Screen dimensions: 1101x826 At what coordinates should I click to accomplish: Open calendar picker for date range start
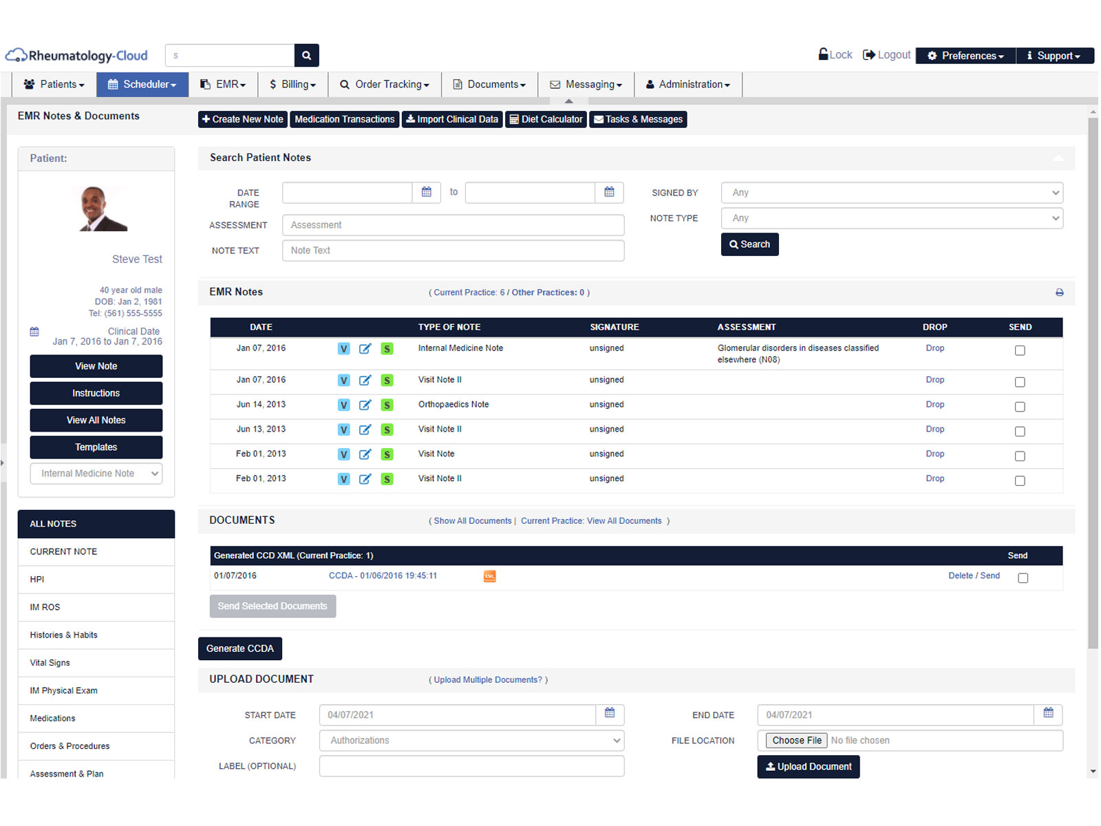tap(427, 193)
